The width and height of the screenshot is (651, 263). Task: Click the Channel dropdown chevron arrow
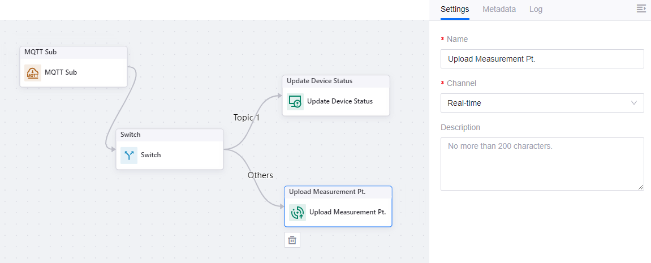tap(634, 103)
